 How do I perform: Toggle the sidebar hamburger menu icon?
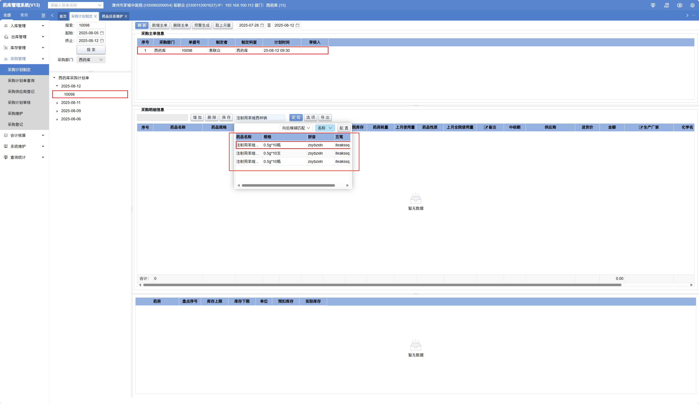[x=43, y=16]
